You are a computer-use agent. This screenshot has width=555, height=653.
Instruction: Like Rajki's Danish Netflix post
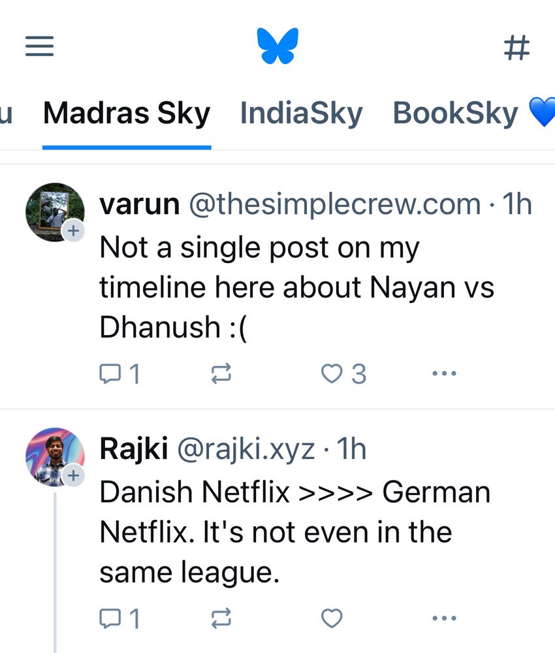[x=332, y=618]
